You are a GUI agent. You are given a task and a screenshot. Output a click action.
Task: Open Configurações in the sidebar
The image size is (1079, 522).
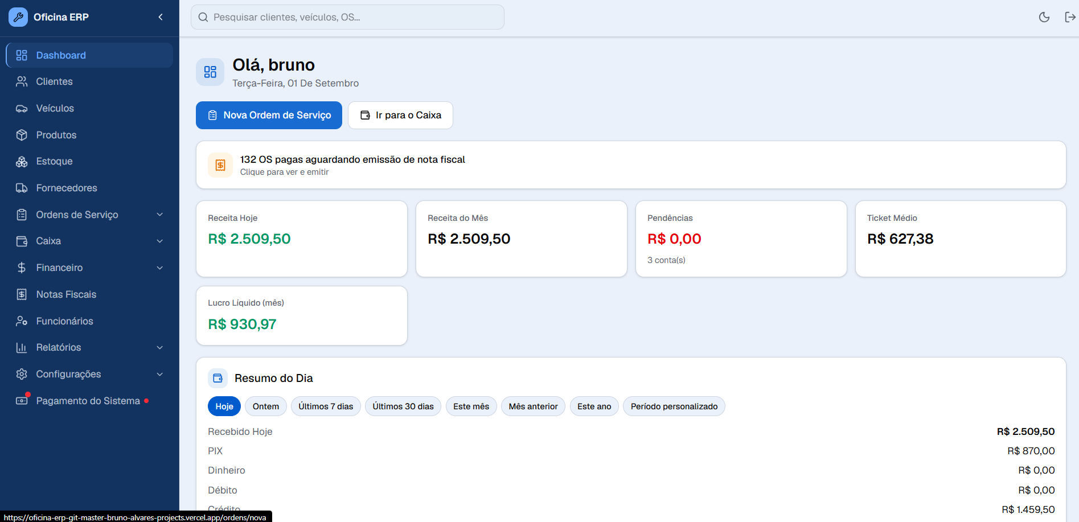pos(89,374)
